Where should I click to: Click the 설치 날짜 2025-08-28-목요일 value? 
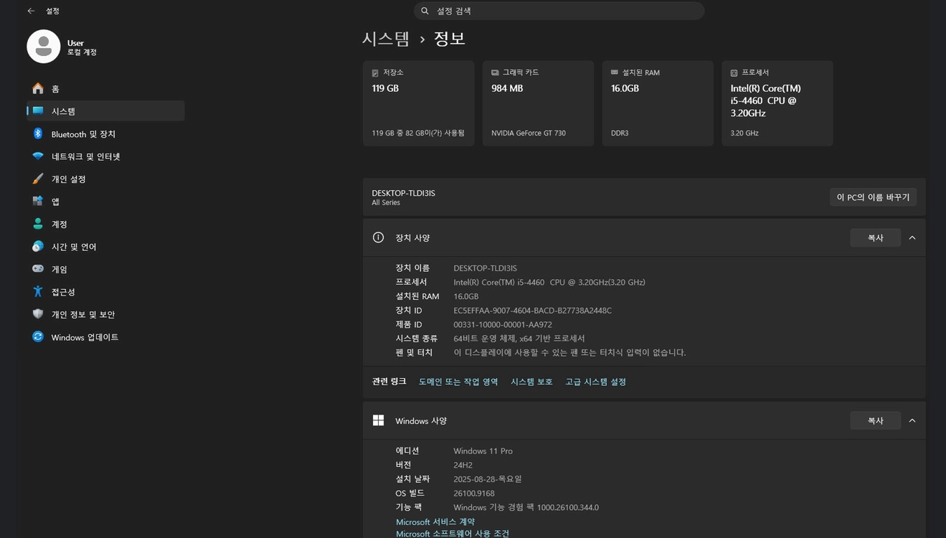488,479
